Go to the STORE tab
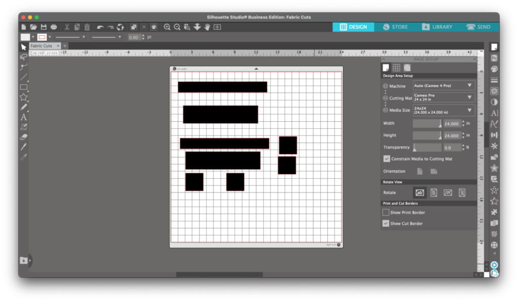 point(395,27)
